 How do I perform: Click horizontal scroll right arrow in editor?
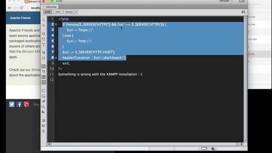click(x=241, y=144)
